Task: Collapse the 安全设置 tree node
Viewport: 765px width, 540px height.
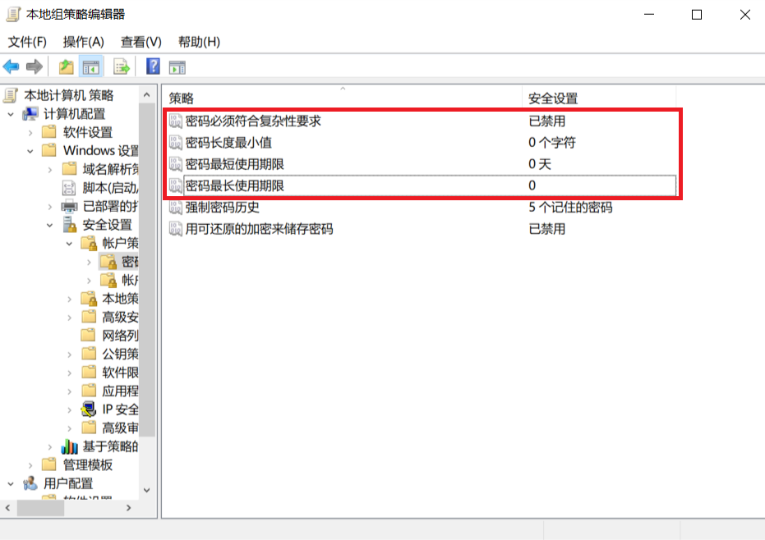Action: [49, 224]
